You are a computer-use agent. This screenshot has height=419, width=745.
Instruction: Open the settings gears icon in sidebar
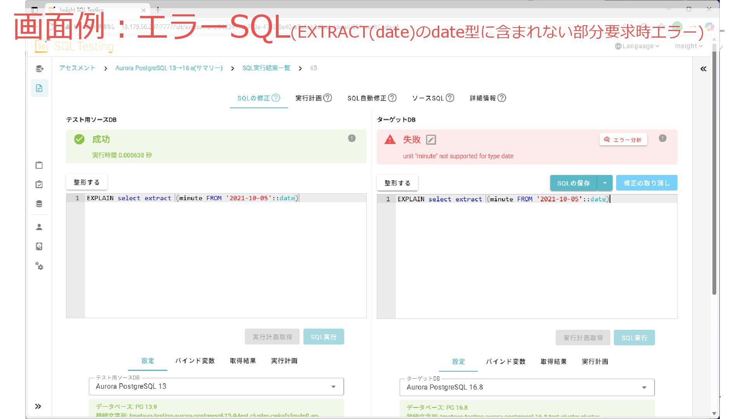tap(39, 266)
